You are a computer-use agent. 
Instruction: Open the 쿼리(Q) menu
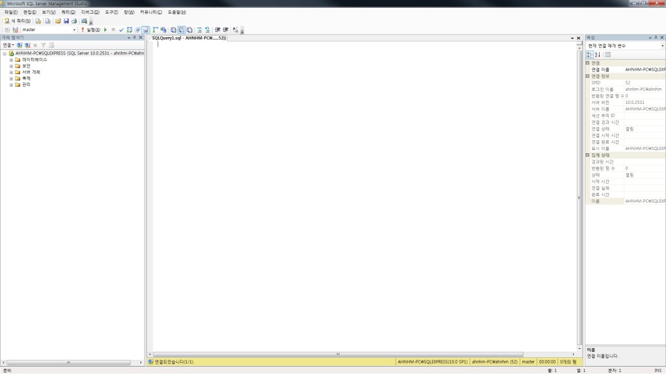(x=68, y=12)
